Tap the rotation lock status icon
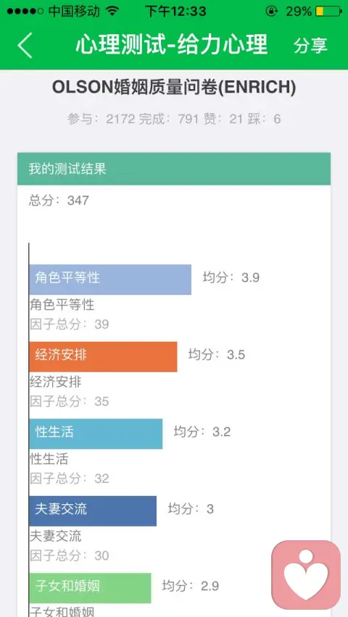This screenshot has height=617, width=348. (x=272, y=12)
